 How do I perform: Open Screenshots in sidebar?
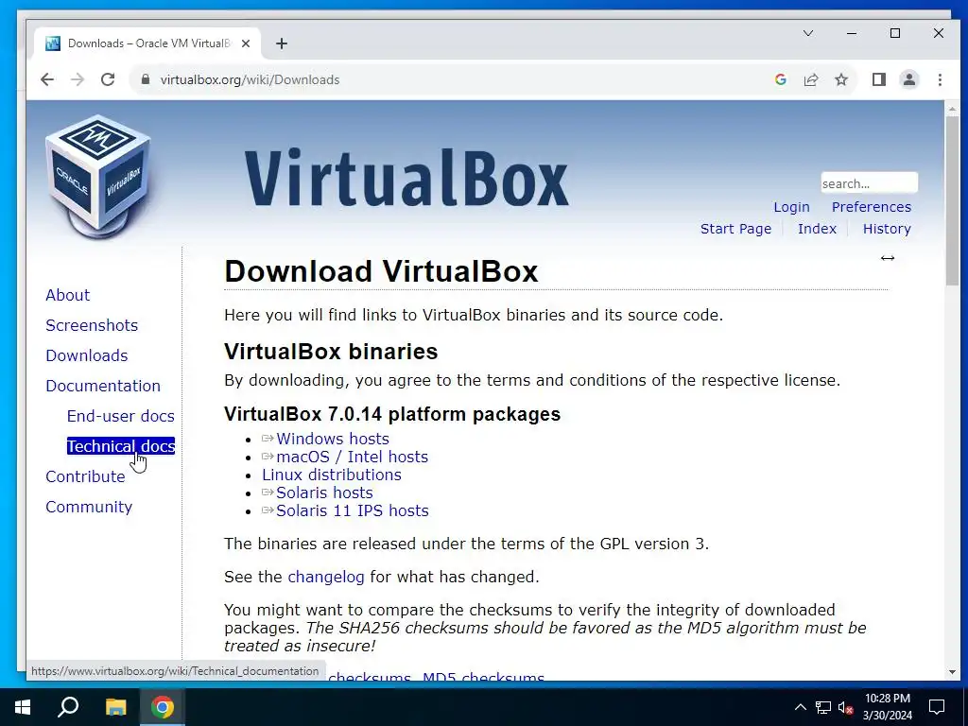coord(92,325)
